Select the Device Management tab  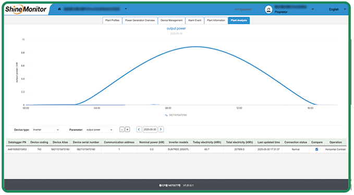(172, 20)
